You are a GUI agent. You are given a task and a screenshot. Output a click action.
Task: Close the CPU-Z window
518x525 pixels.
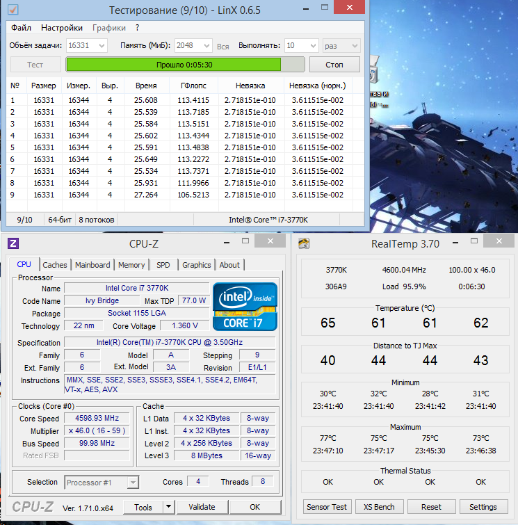(269, 241)
